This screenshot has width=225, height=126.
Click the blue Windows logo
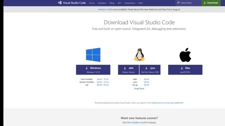point(93,55)
